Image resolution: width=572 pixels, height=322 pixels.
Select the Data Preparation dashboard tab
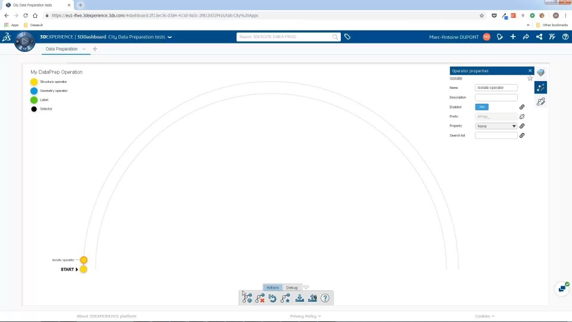[x=61, y=49]
